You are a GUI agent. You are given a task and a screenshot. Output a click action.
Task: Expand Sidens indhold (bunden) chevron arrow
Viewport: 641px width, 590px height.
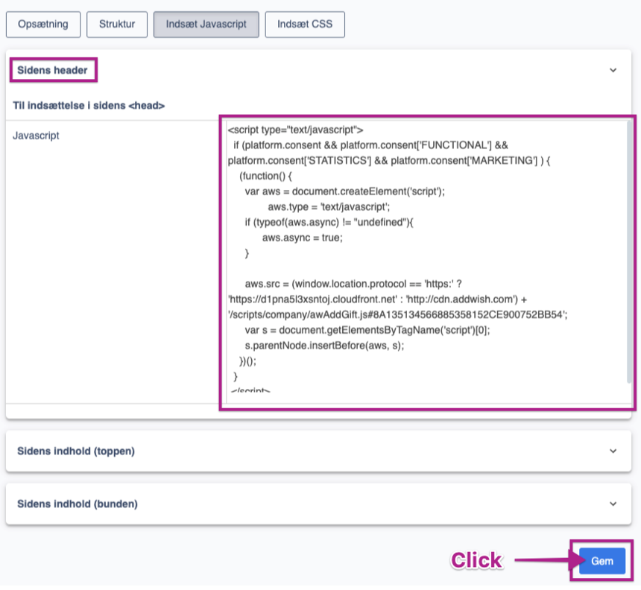tap(613, 504)
